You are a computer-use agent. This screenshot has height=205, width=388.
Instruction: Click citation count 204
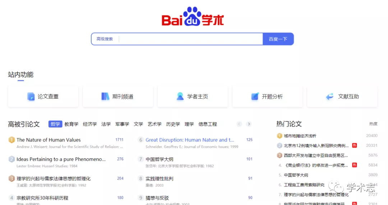(x=120, y=178)
